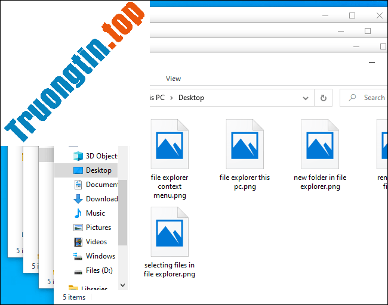The width and height of the screenshot is (388, 305).
Task: Click Desktop in the address breadcrumb
Action: coord(191,98)
